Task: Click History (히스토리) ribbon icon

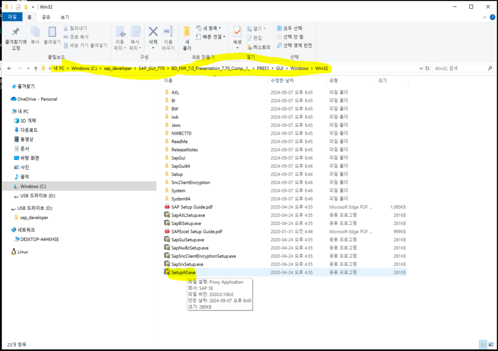Action: 259,47
